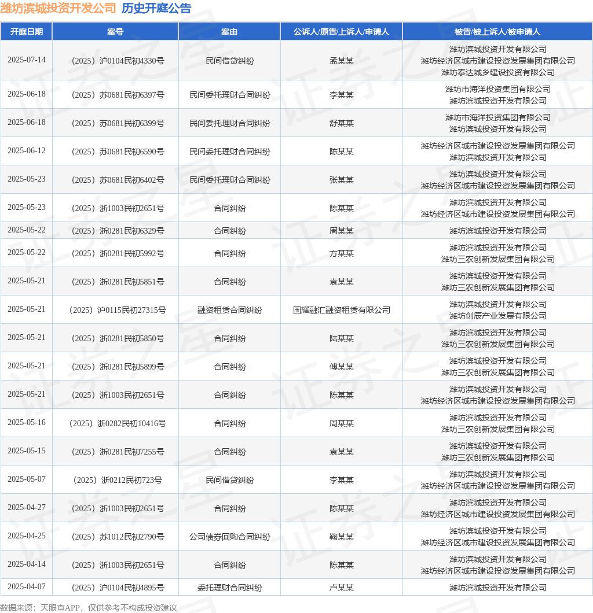Select date cell 2025-04-25
The image size is (593, 613).
[27, 536]
